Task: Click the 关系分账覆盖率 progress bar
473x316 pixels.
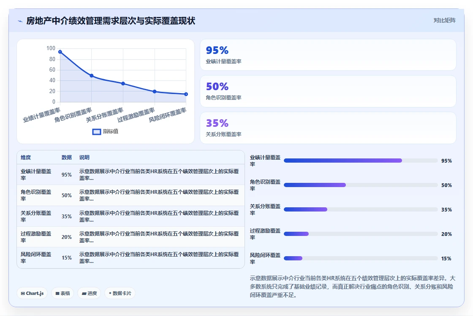Action: pos(361,209)
